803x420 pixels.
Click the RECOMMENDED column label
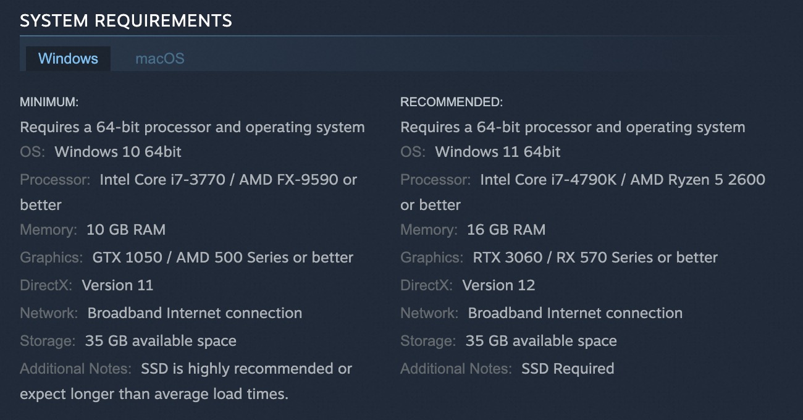[x=452, y=102]
